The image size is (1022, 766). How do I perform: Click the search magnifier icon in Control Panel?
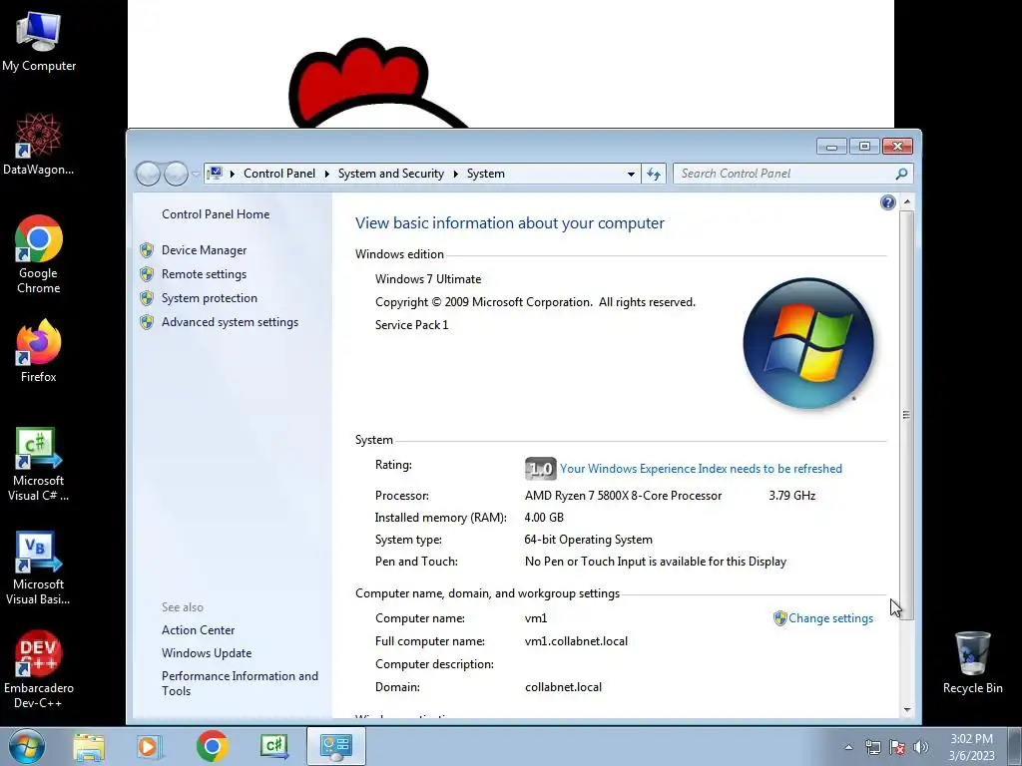point(901,174)
